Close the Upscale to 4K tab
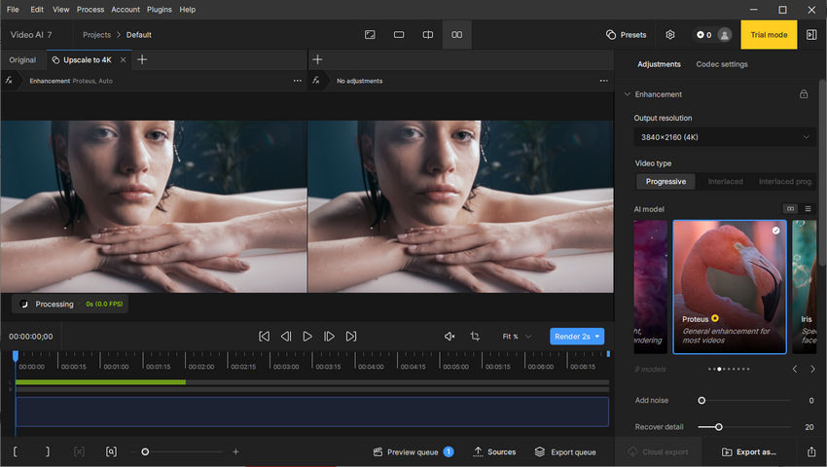Image resolution: width=827 pixels, height=467 pixels. click(123, 60)
